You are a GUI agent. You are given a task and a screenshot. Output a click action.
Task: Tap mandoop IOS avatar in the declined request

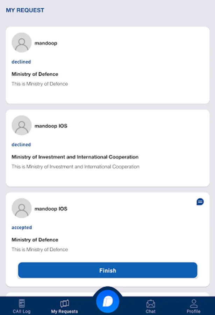click(22, 125)
